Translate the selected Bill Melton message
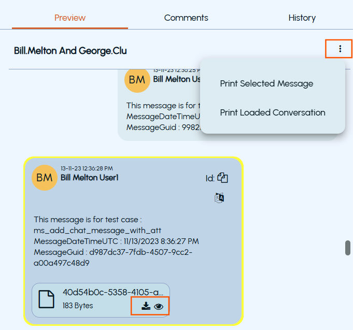This screenshot has width=353, height=330. coord(219,198)
